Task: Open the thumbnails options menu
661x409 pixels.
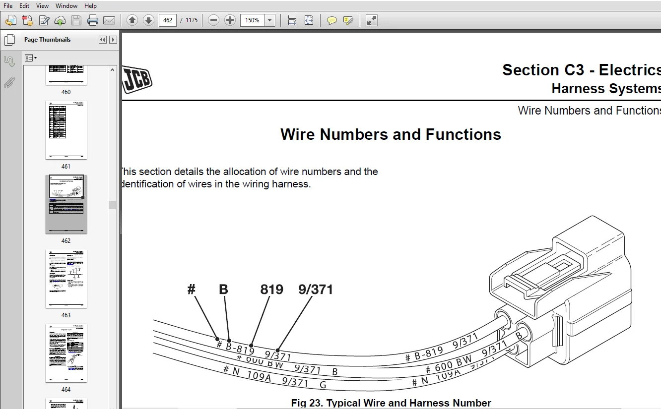Action: coord(31,58)
